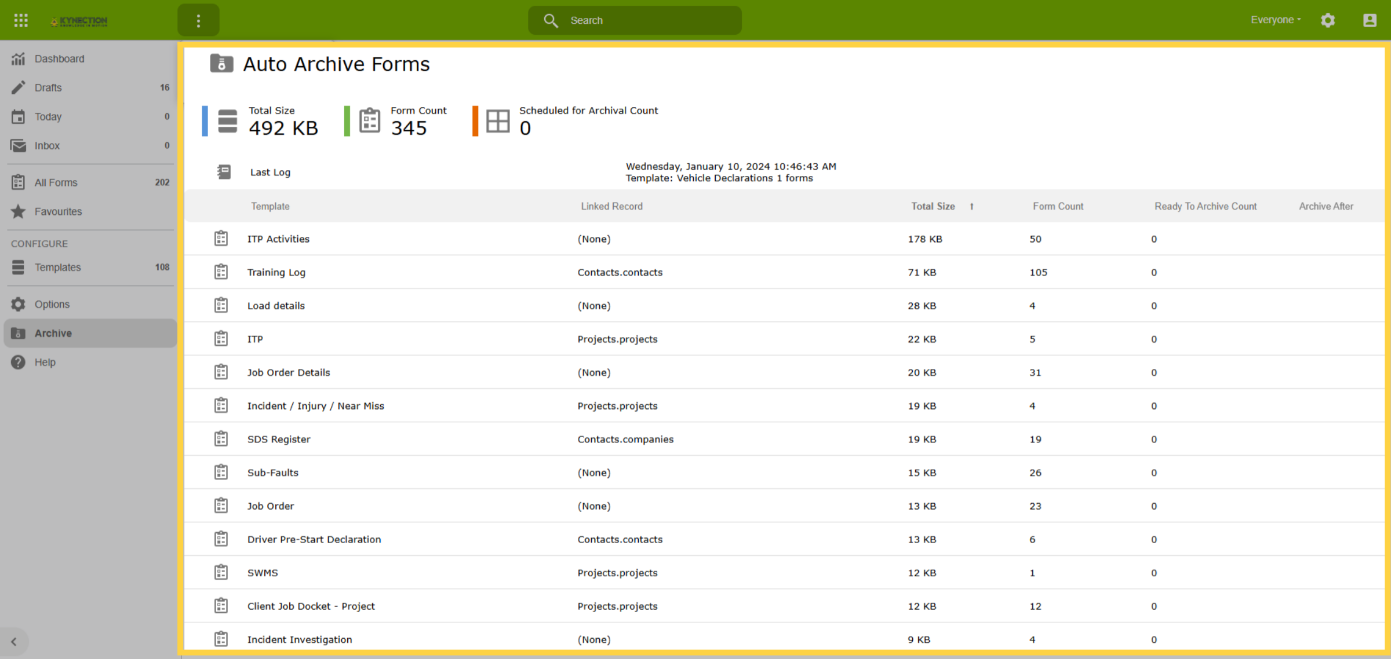Click the Client Job Docket row icon
The image size is (1391, 659).
click(x=221, y=606)
